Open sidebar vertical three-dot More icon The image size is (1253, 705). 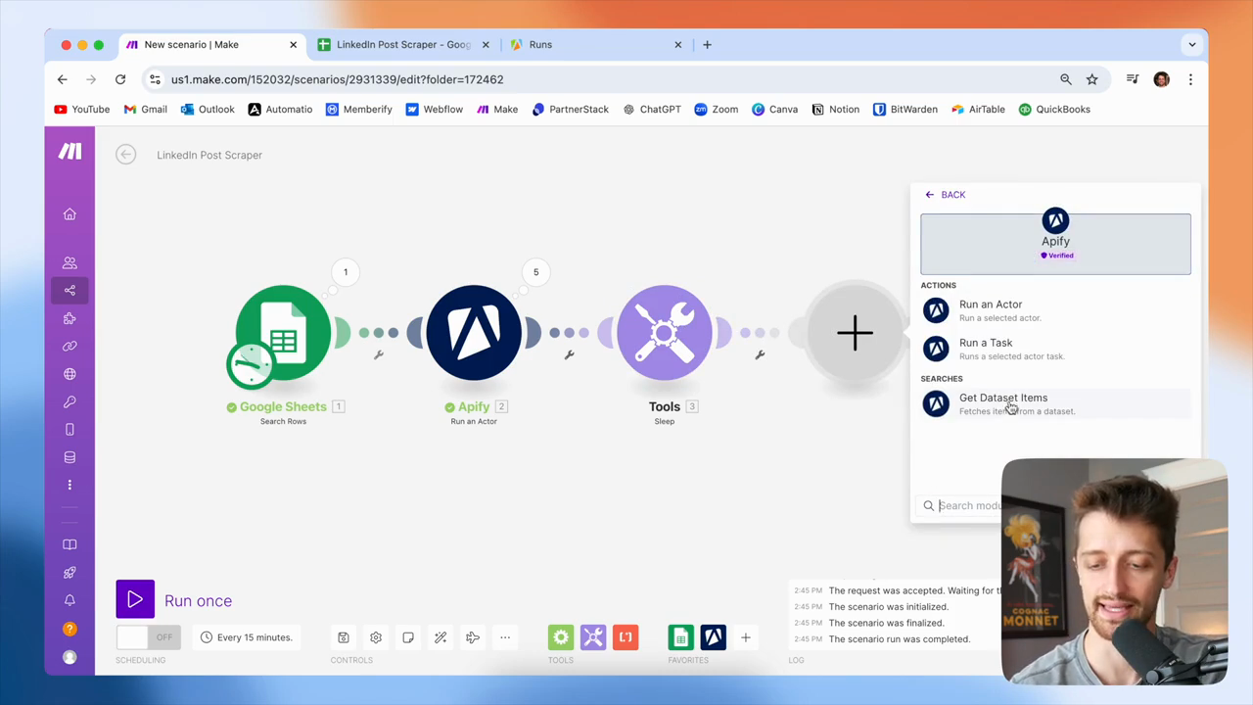click(70, 485)
